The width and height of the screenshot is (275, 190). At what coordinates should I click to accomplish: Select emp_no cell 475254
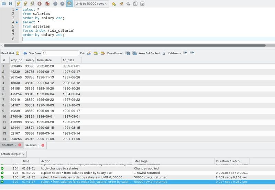(16, 94)
